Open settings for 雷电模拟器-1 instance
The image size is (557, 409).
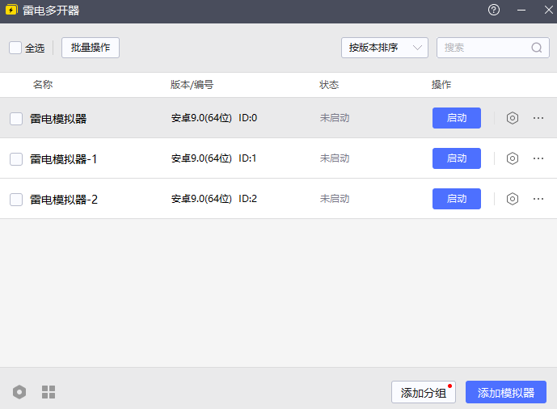tap(512, 158)
